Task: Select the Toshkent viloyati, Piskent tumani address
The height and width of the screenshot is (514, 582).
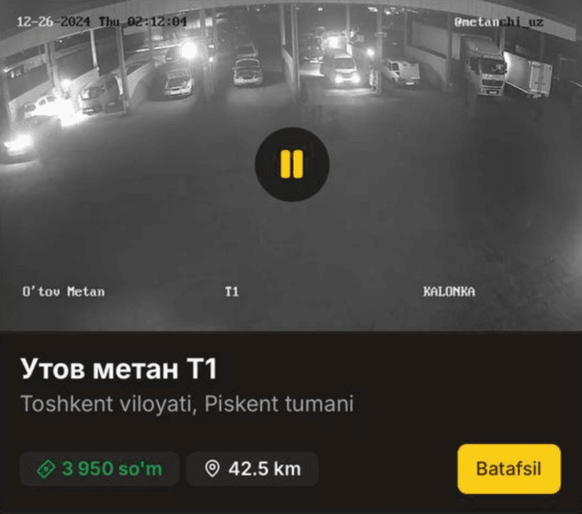Action: click(187, 404)
